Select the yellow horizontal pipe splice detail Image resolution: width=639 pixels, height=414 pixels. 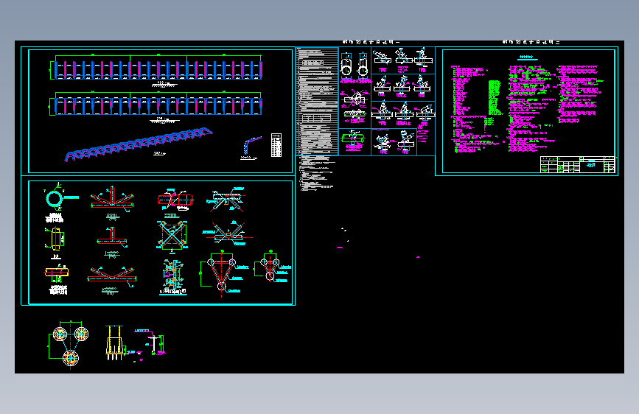click(x=57, y=273)
